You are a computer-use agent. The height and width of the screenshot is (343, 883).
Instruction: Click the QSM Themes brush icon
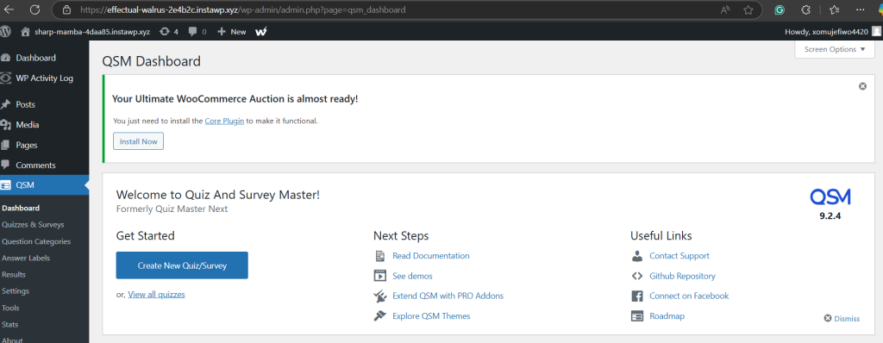(x=380, y=316)
